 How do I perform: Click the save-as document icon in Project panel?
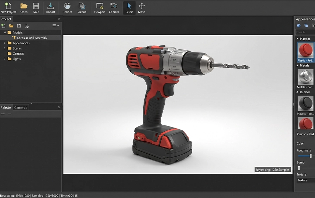(x=26, y=26)
